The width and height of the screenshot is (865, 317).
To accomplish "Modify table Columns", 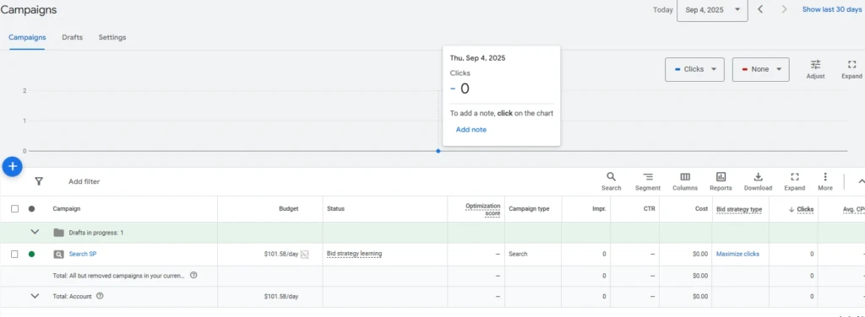I will [684, 181].
